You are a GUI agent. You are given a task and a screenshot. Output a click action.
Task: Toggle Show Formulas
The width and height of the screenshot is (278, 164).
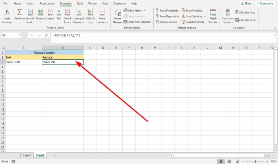192,11
